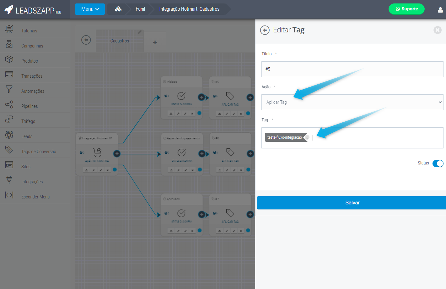Click the hub icon in the breadcrumb
This screenshot has width=446, height=289.
118,9
